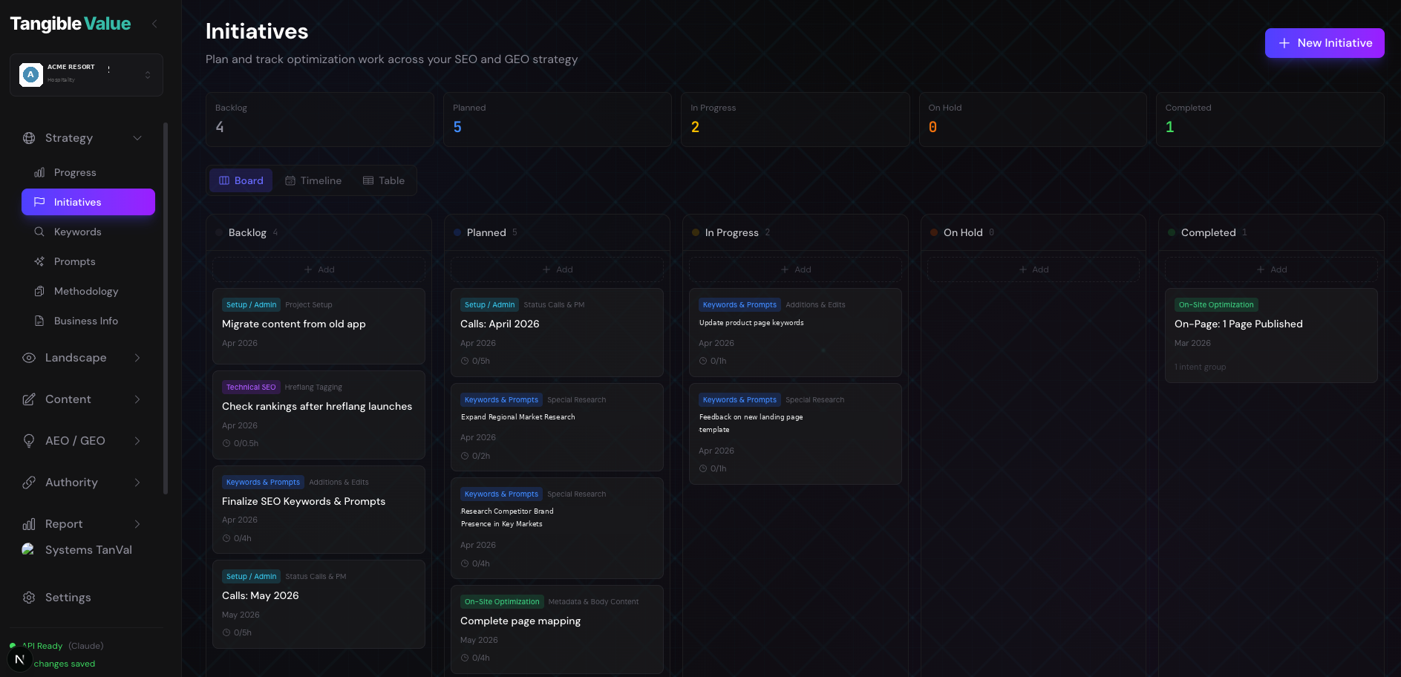Screen dimensions: 1401x677
Task: Open Research Competitor Brand Presence card
Action: (557, 528)
